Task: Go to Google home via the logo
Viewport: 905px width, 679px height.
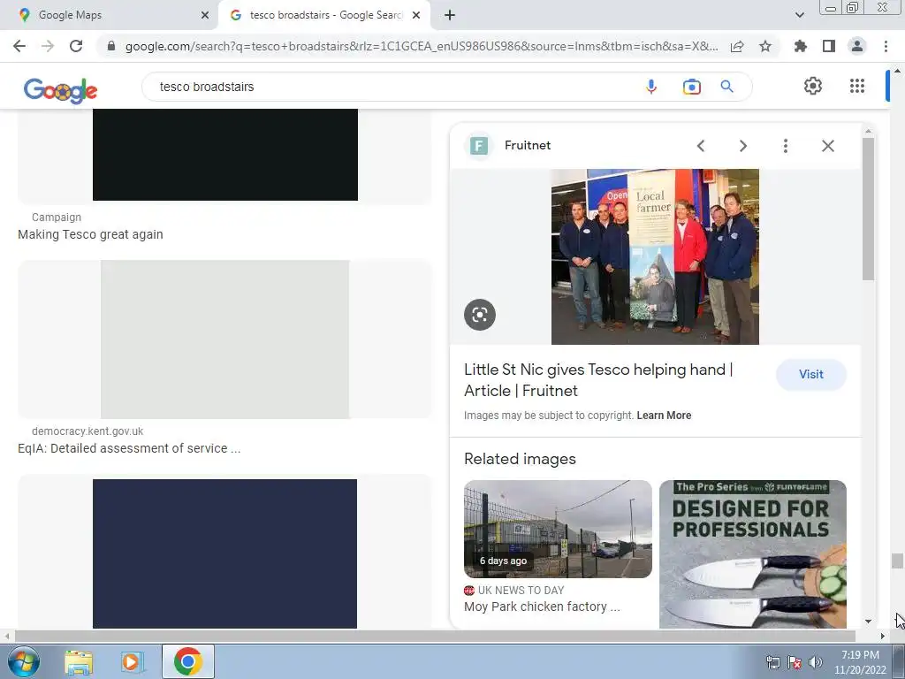Action: [61, 91]
